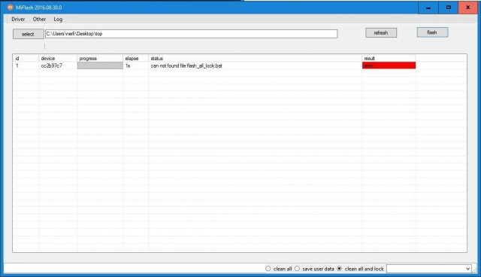Select device cc2b97c7 cell
Image resolution: width=481 pixels, height=277 pixels.
[x=58, y=65]
